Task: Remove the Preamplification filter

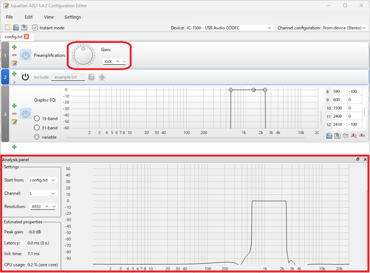Action: pos(14,56)
